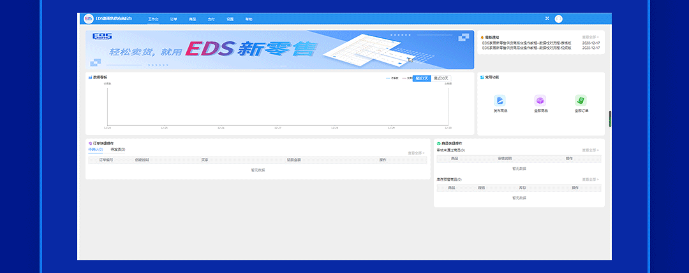Open the 帮助 menu in top navigation

249,19
